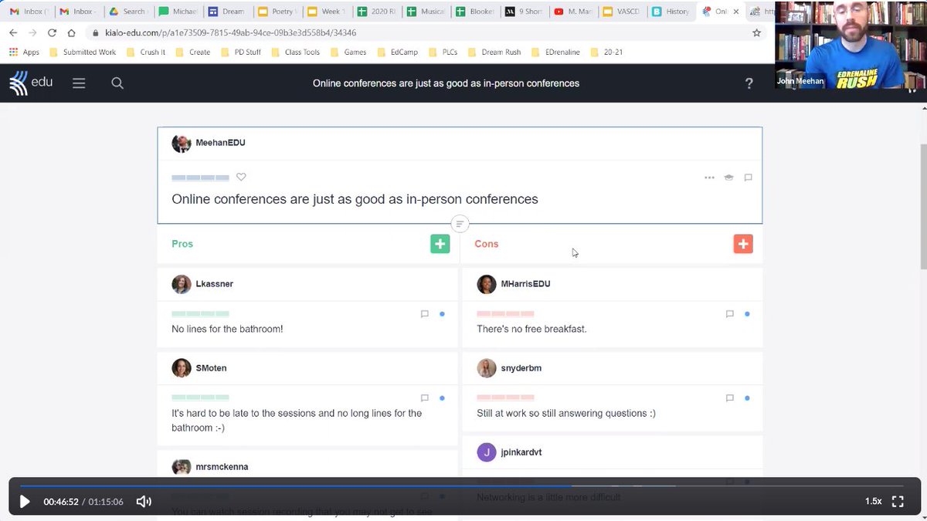927x521 pixels.
Task: Click the video progress bar
Action: coord(463,485)
